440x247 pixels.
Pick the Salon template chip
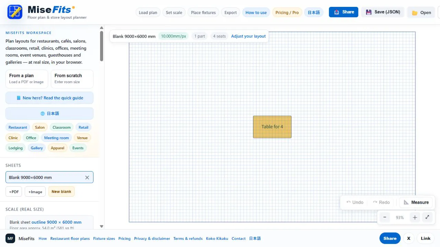(x=40, y=127)
